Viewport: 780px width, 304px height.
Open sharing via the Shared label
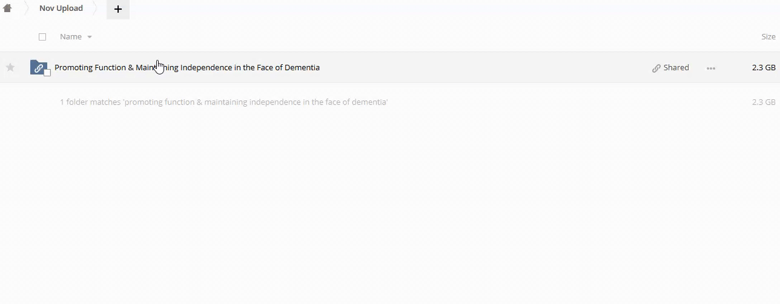(676, 68)
